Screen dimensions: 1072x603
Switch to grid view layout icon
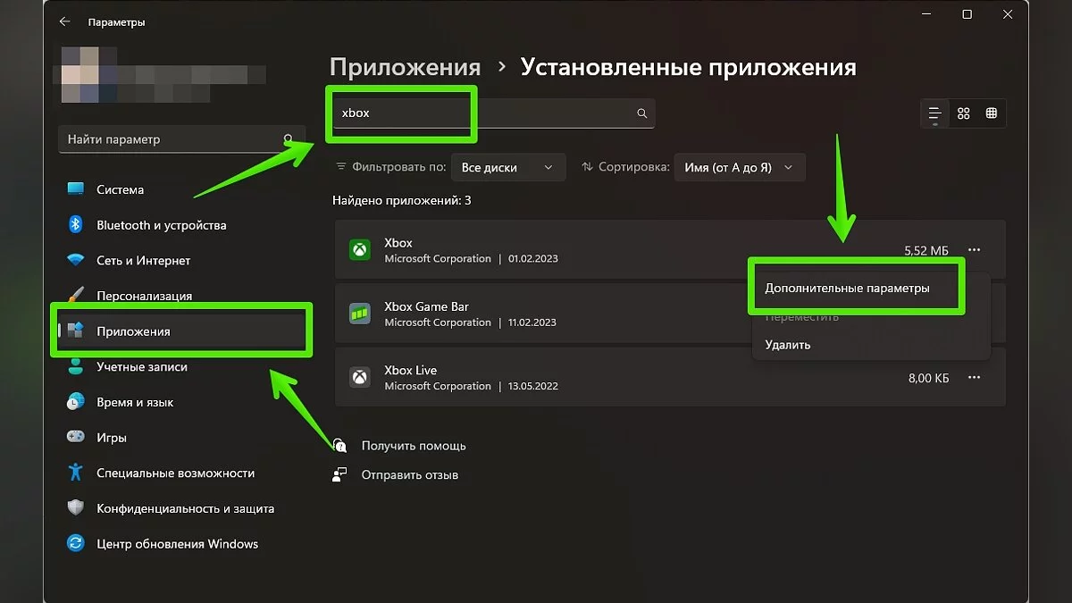[963, 113]
